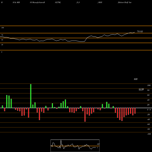The image size is (152, 152).
Task: Click the end of the RSI line near 73.32
Action: [135, 32]
